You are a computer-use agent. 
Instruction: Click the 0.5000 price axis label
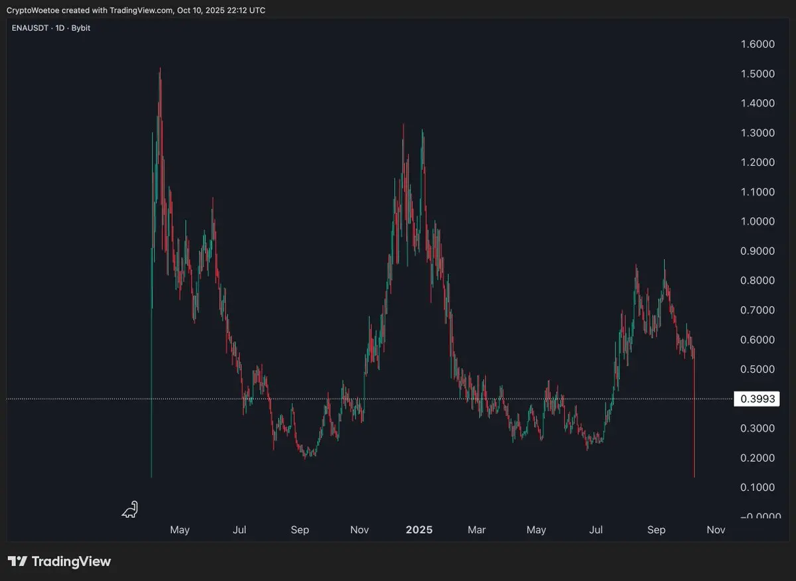point(758,369)
